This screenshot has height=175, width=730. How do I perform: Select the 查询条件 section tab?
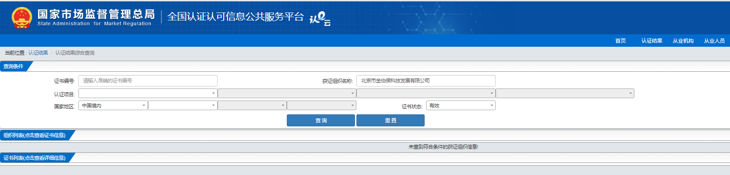click(14, 66)
